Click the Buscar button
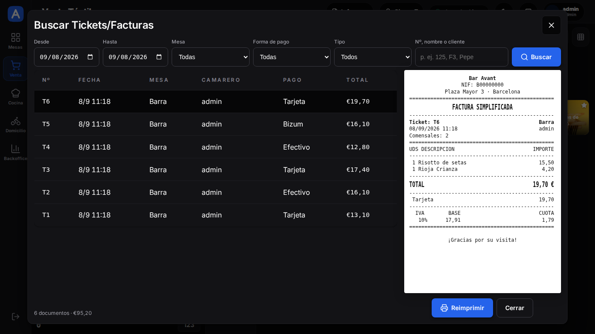 pyautogui.click(x=536, y=57)
